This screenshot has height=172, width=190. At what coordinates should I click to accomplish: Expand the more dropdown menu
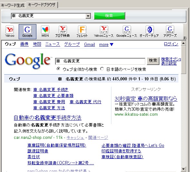[x=106, y=45]
